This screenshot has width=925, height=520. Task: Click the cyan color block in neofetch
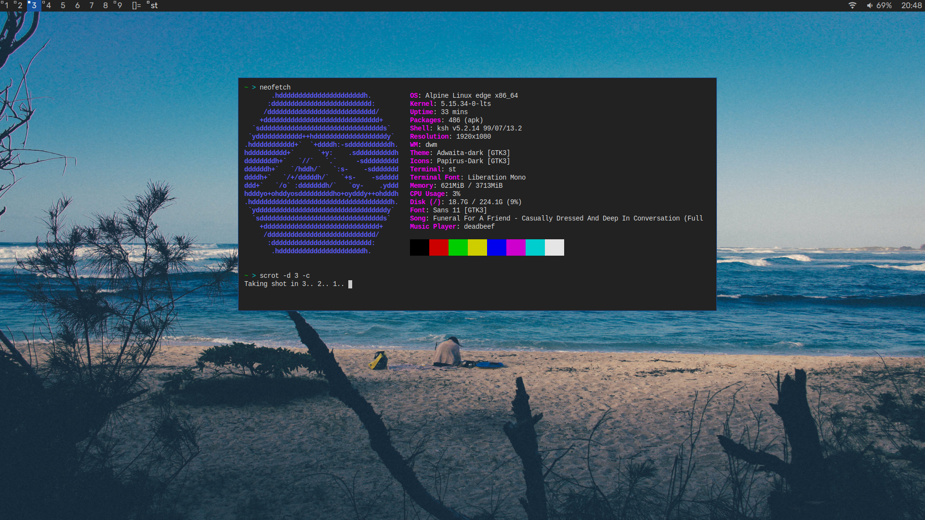click(x=535, y=247)
